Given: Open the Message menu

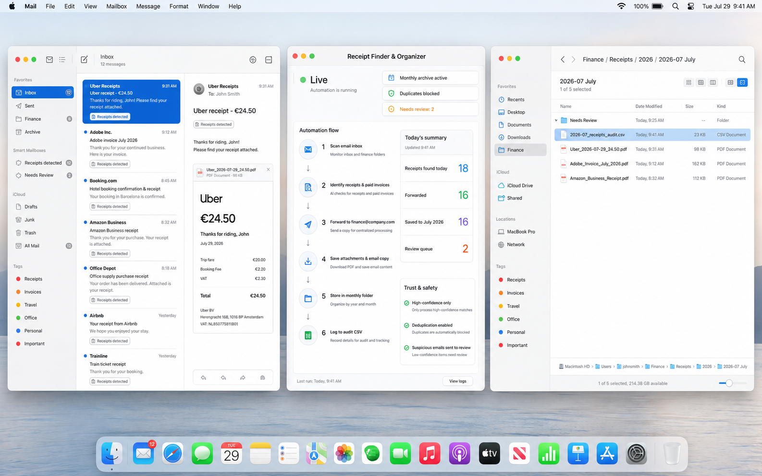Looking at the screenshot, I should (x=148, y=6).
